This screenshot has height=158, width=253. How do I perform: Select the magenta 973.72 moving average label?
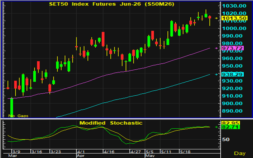click(233, 48)
